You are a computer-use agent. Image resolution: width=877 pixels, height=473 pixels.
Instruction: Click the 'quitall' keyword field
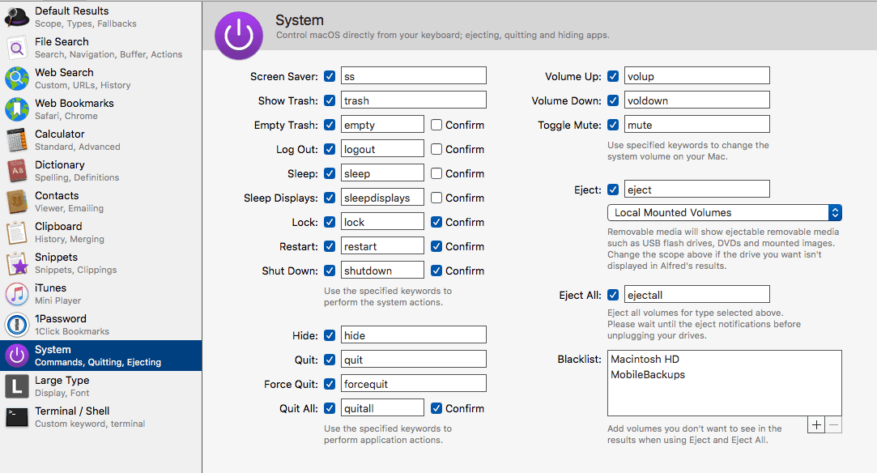tap(382, 408)
